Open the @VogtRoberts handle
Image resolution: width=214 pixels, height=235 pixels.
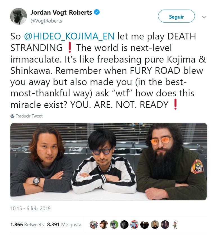[x=46, y=21]
